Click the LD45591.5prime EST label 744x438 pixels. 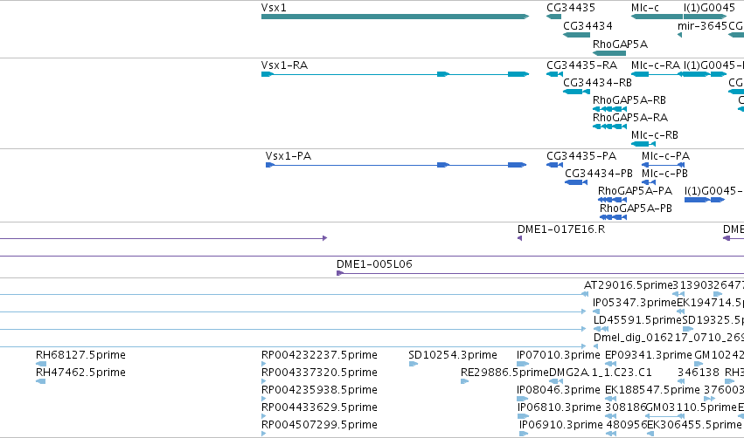(637, 320)
